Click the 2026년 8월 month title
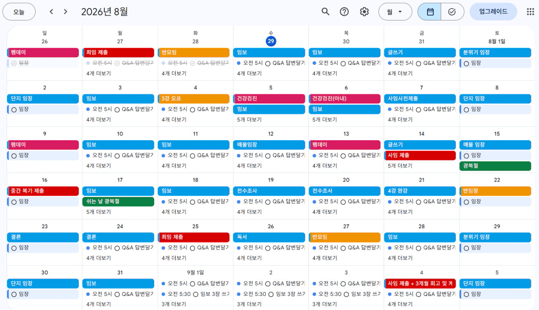The height and width of the screenshot is (310, 539). pos(105,11)
